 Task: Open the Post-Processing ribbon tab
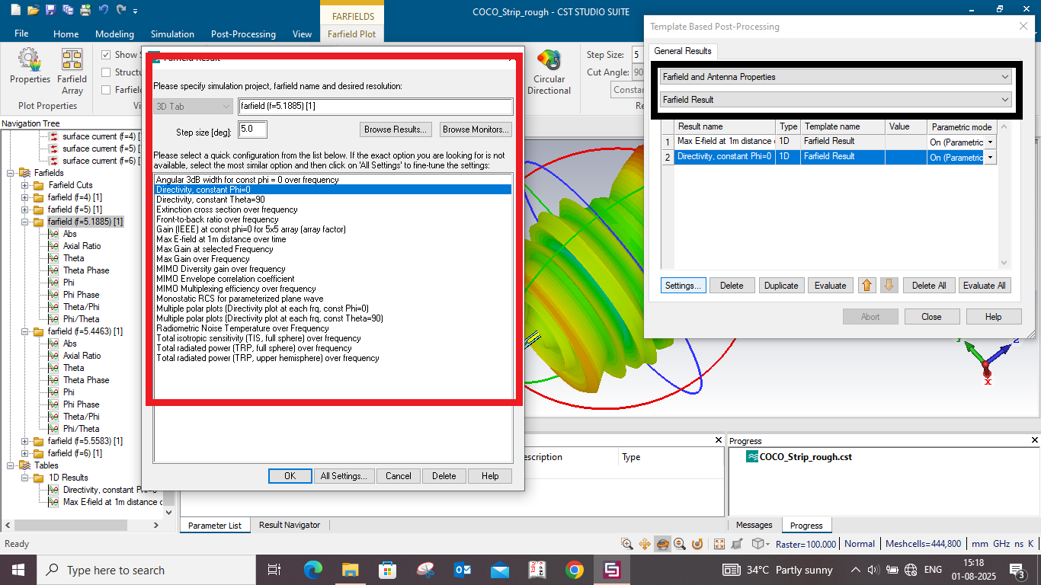coord(243,34)
